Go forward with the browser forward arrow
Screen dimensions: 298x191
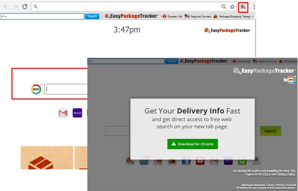15,7
